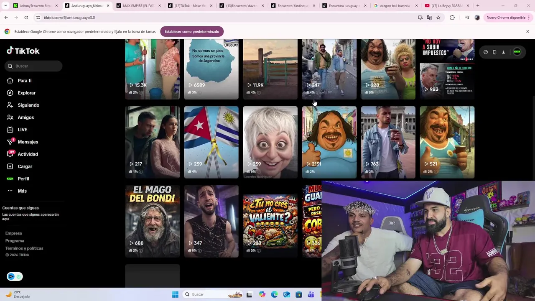
Task: Open the video with 347 views
Action: [x=211, y=221]
